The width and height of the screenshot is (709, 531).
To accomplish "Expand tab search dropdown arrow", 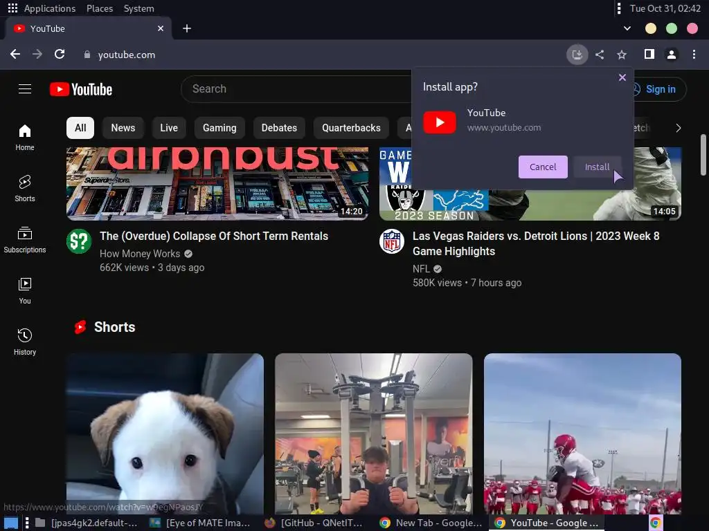I will pos(627,28).
